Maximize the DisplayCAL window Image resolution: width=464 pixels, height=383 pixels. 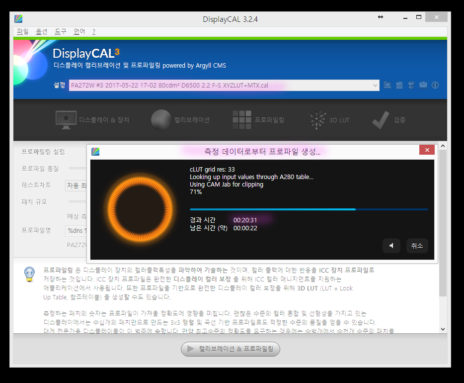click(x=419, y=17)
